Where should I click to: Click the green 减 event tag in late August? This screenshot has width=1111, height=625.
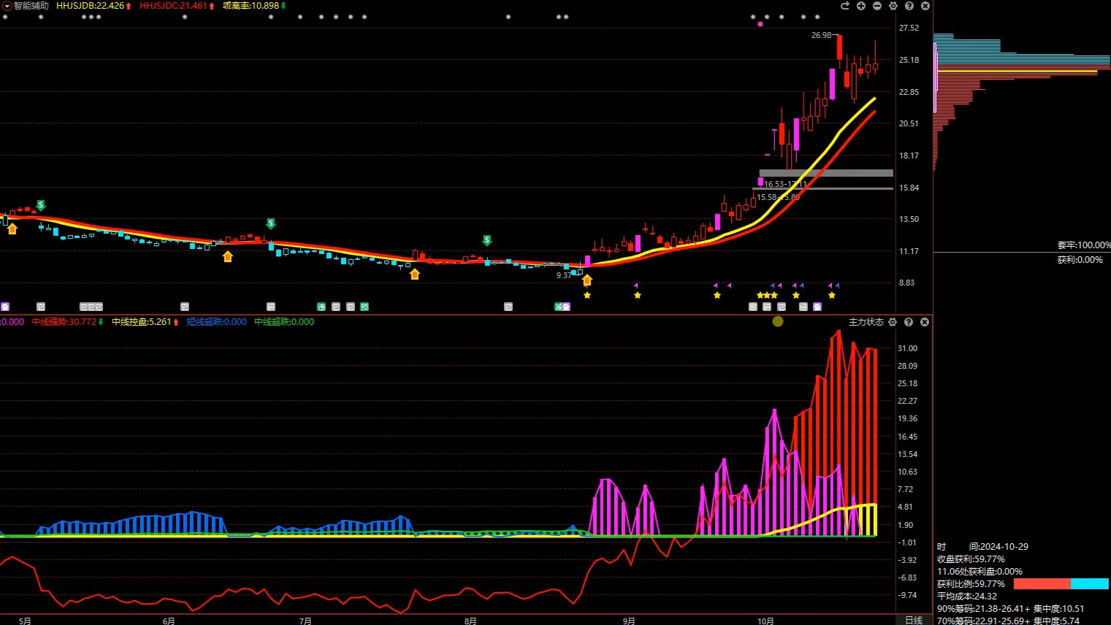pos(559,307)
